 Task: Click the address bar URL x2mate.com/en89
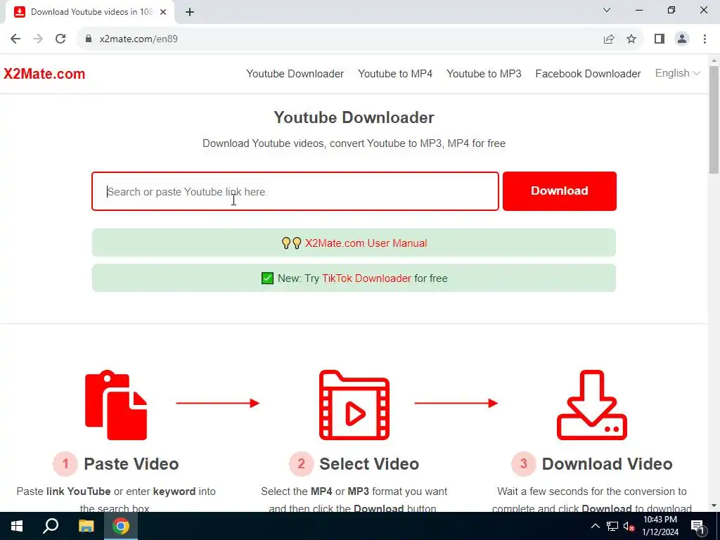[x=139, y=39]
